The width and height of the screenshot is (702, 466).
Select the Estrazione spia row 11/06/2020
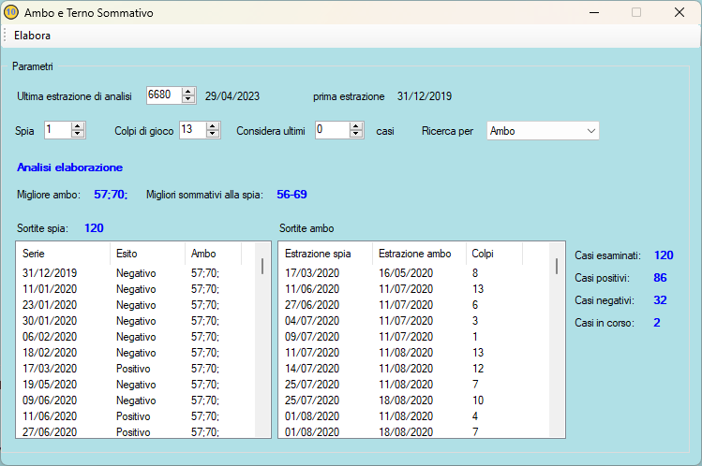pos(414,289)
